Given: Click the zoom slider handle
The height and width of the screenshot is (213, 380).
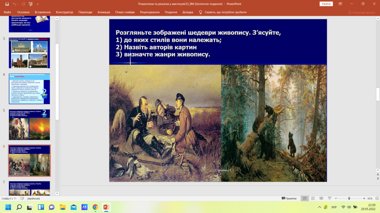Looking at the screenshot, I should point(349,199).
